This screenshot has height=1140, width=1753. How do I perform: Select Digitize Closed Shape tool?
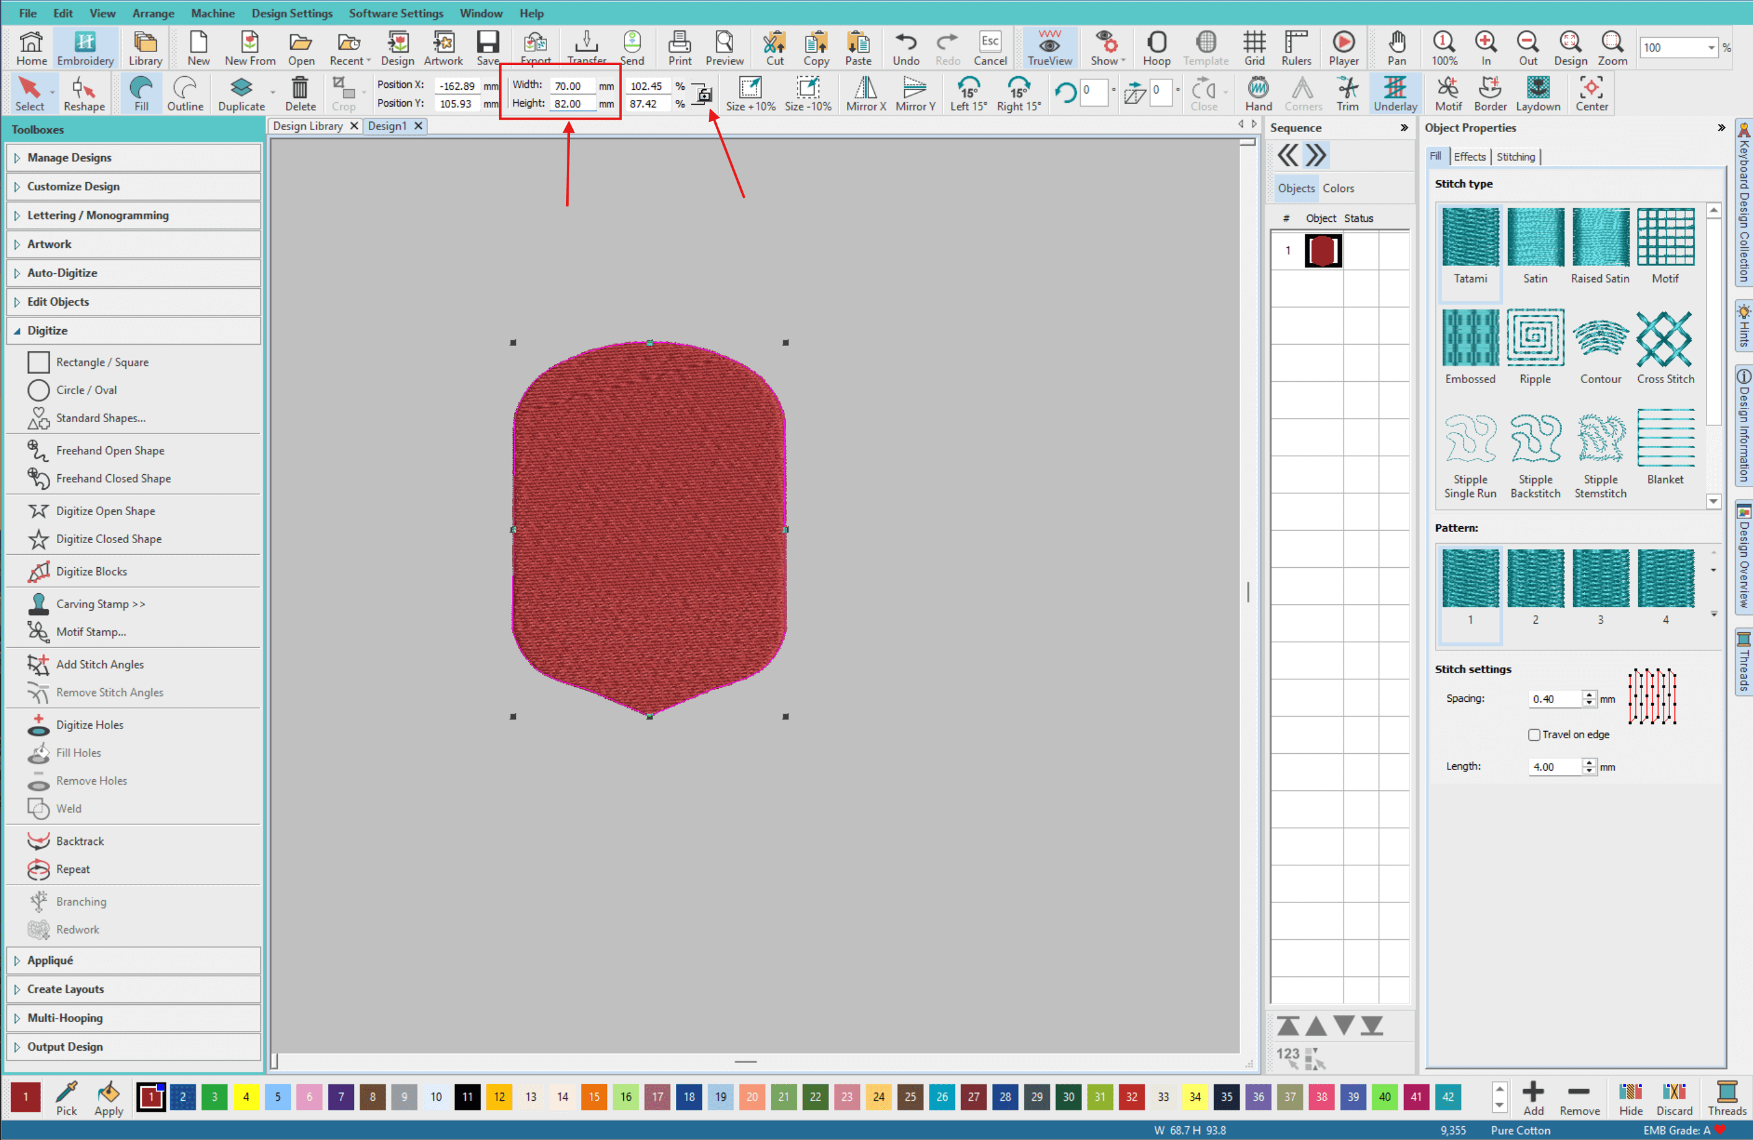(109, 539)
